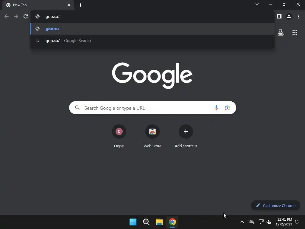Click the Google logo
This screenshot has height=229, width=305.
point(152,75)
